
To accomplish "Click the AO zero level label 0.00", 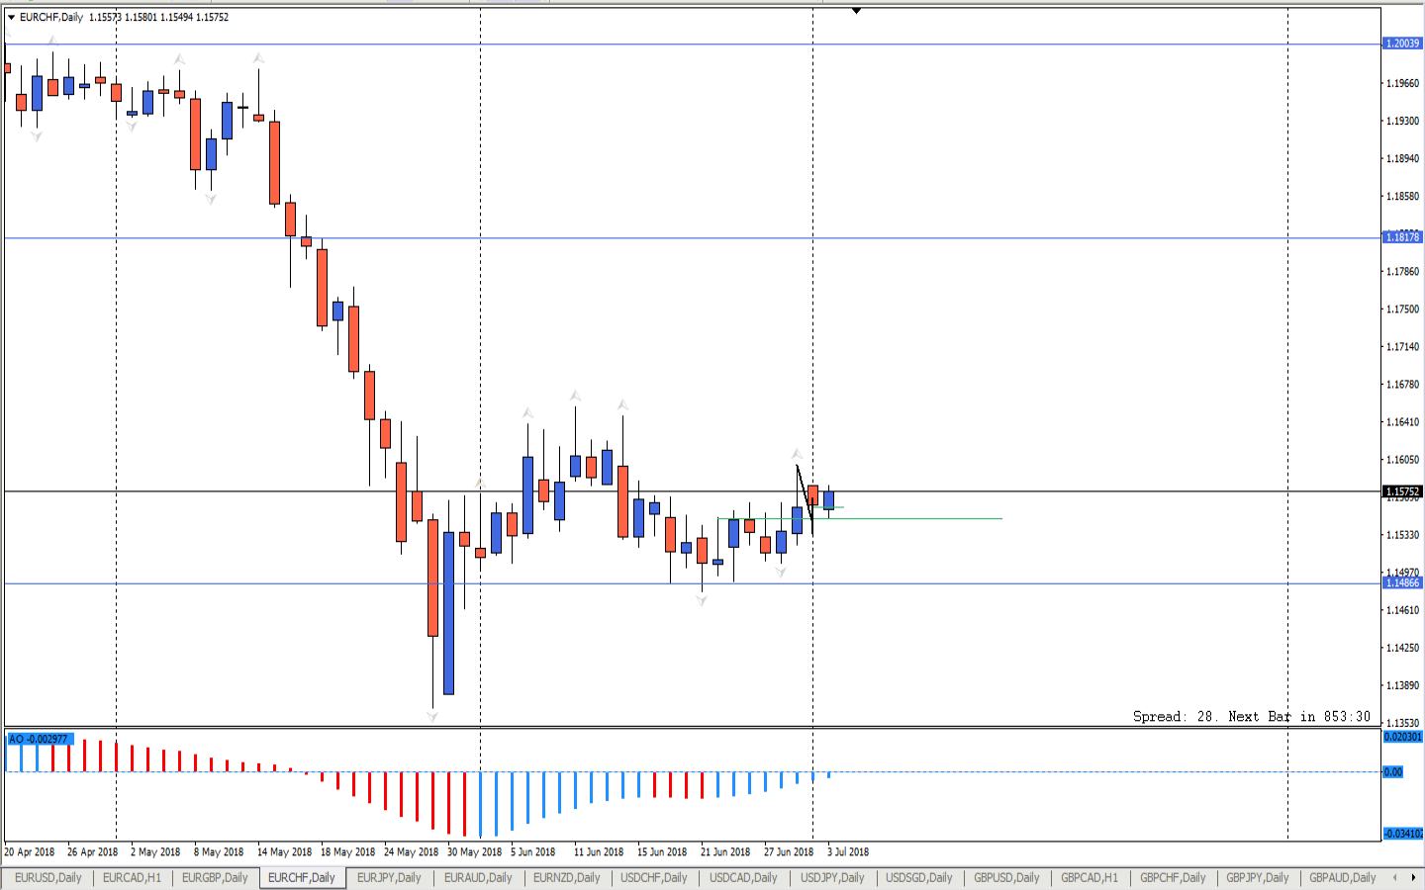I will click(1393, 772).
